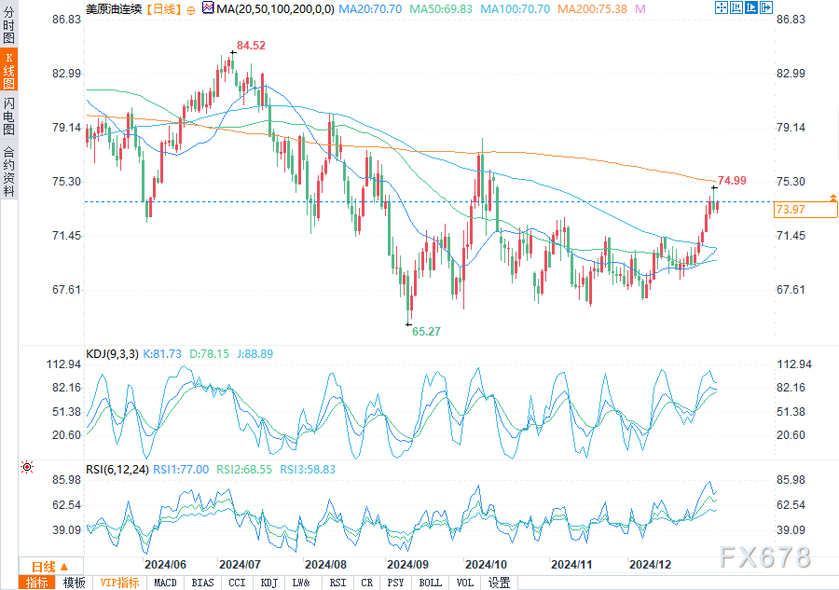Click the sun icon beside the RSI panel
839x590 pixels.
(x=26, y=467)
